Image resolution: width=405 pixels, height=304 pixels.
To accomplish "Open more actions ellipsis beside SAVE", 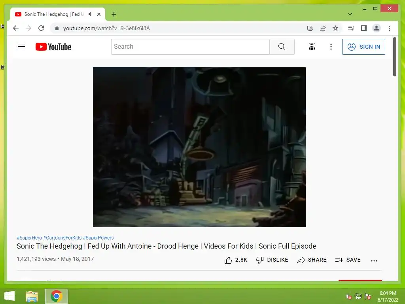I will pyautogui.click(x=374, y=260).
